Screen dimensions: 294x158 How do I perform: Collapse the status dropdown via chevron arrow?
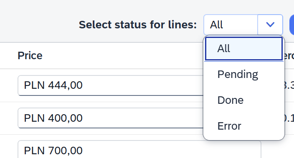[270, 25]
